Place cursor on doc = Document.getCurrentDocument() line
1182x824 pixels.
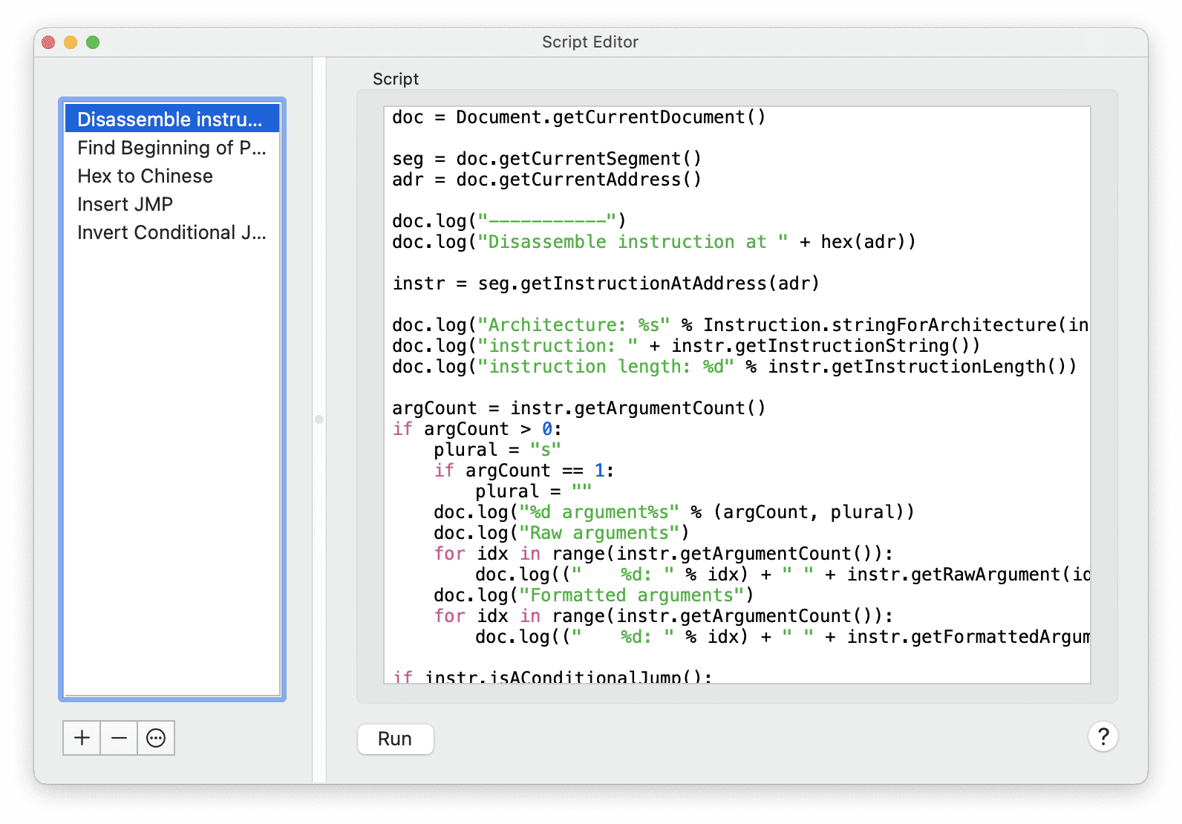[579, 117]
